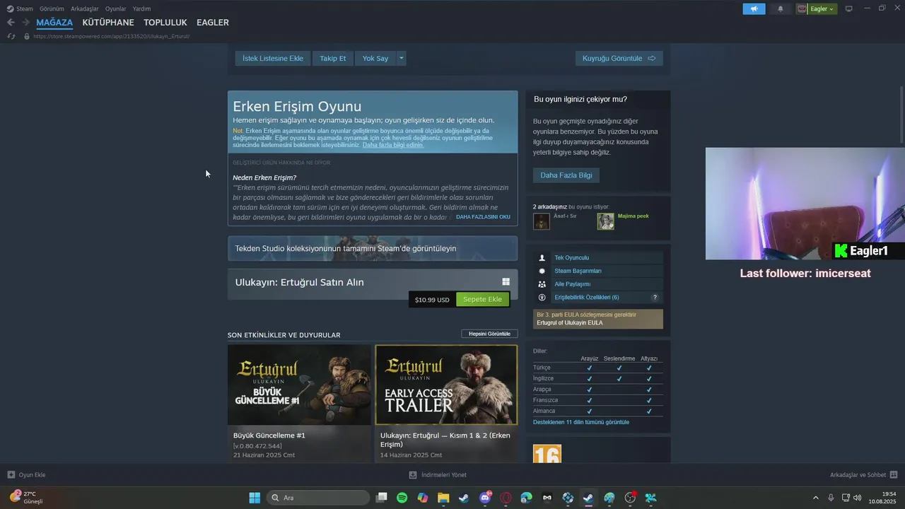Open File Explorer from the taskbar
905x509 pixels.
443,498
